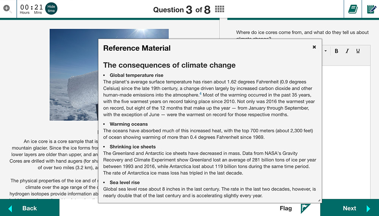The height and width of the screenshot is (216, 379).
Task: Go to previous question with Back
Action: [30, 208]
